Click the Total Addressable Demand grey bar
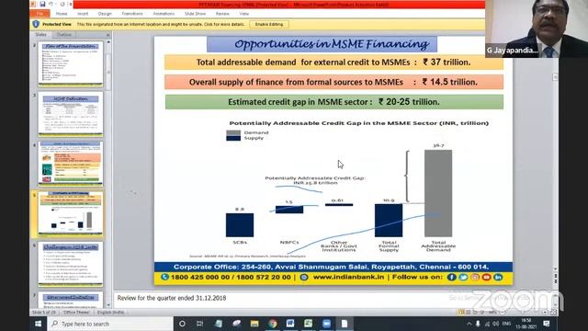 tap(438, 193)
